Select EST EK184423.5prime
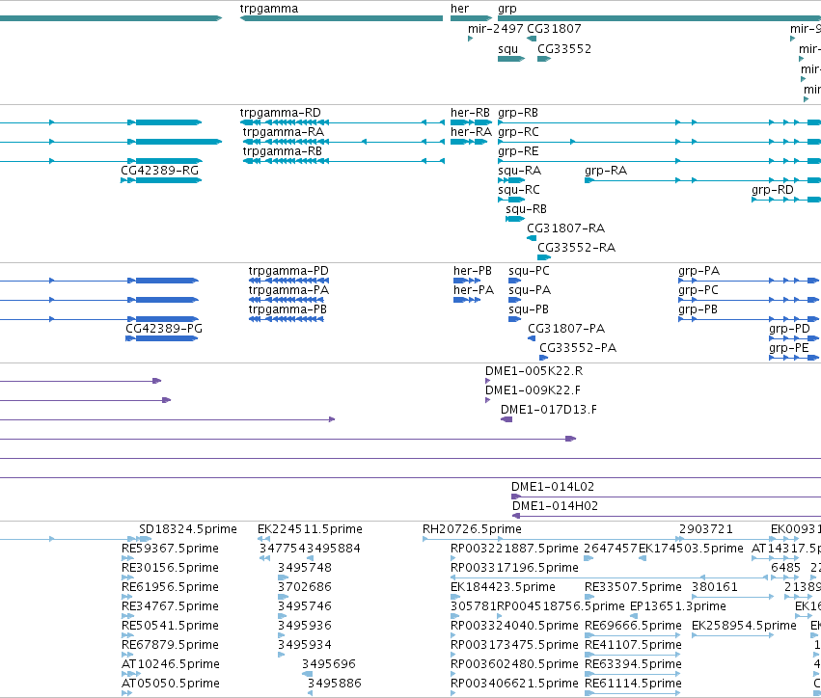This screenshot has height=698, width=821. click(504, 587)
